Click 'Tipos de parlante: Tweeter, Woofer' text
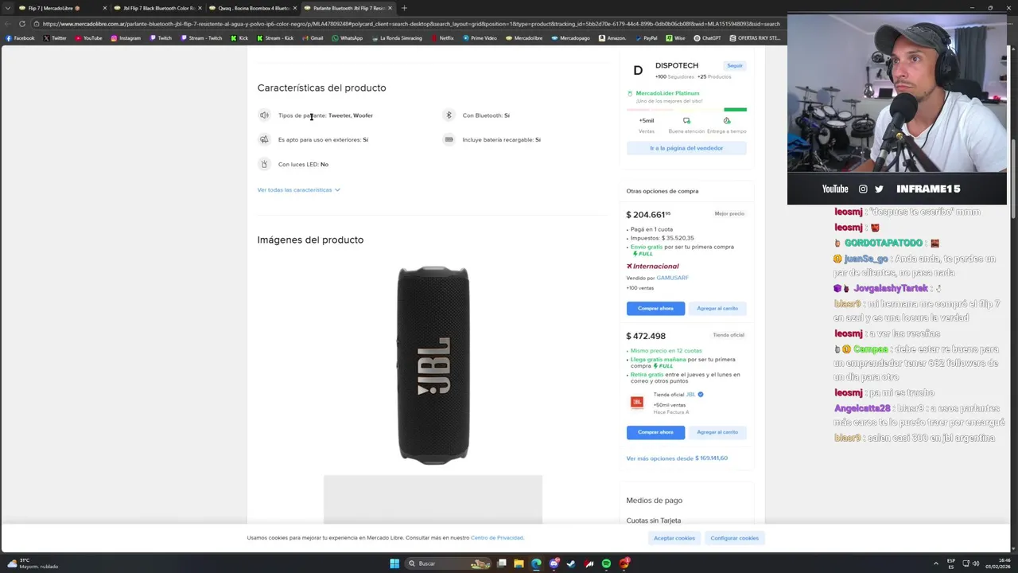 coord(325,115)
